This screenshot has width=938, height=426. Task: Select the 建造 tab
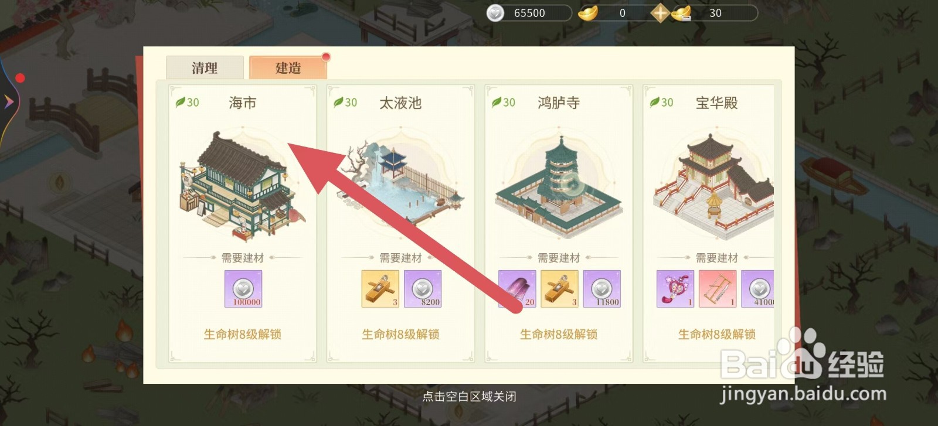tap(288, 67)
